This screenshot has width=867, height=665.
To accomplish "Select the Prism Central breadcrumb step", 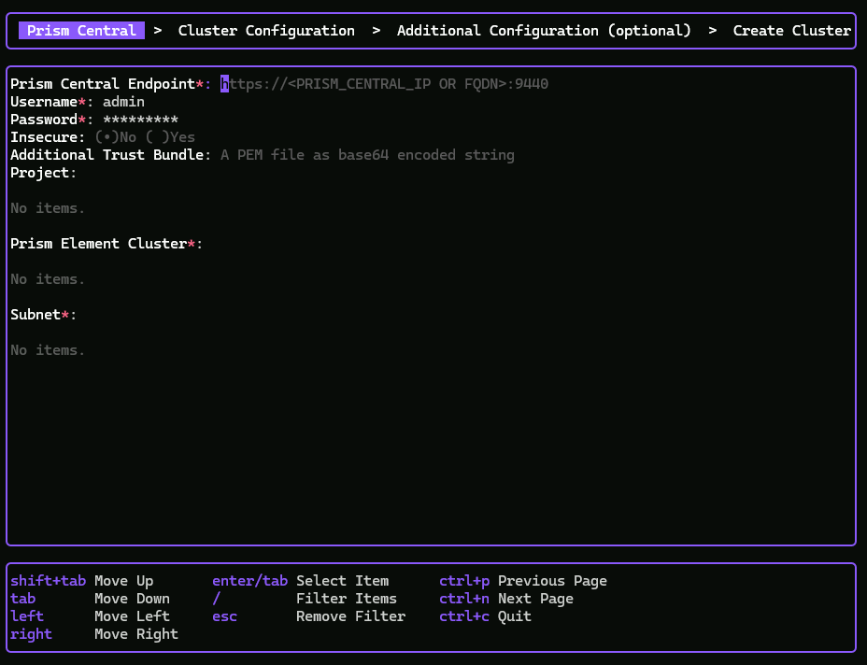I will (81, 31).
